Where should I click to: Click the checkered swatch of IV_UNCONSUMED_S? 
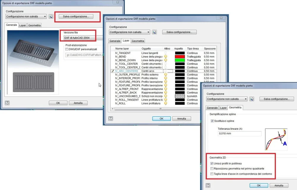(180, 96)
